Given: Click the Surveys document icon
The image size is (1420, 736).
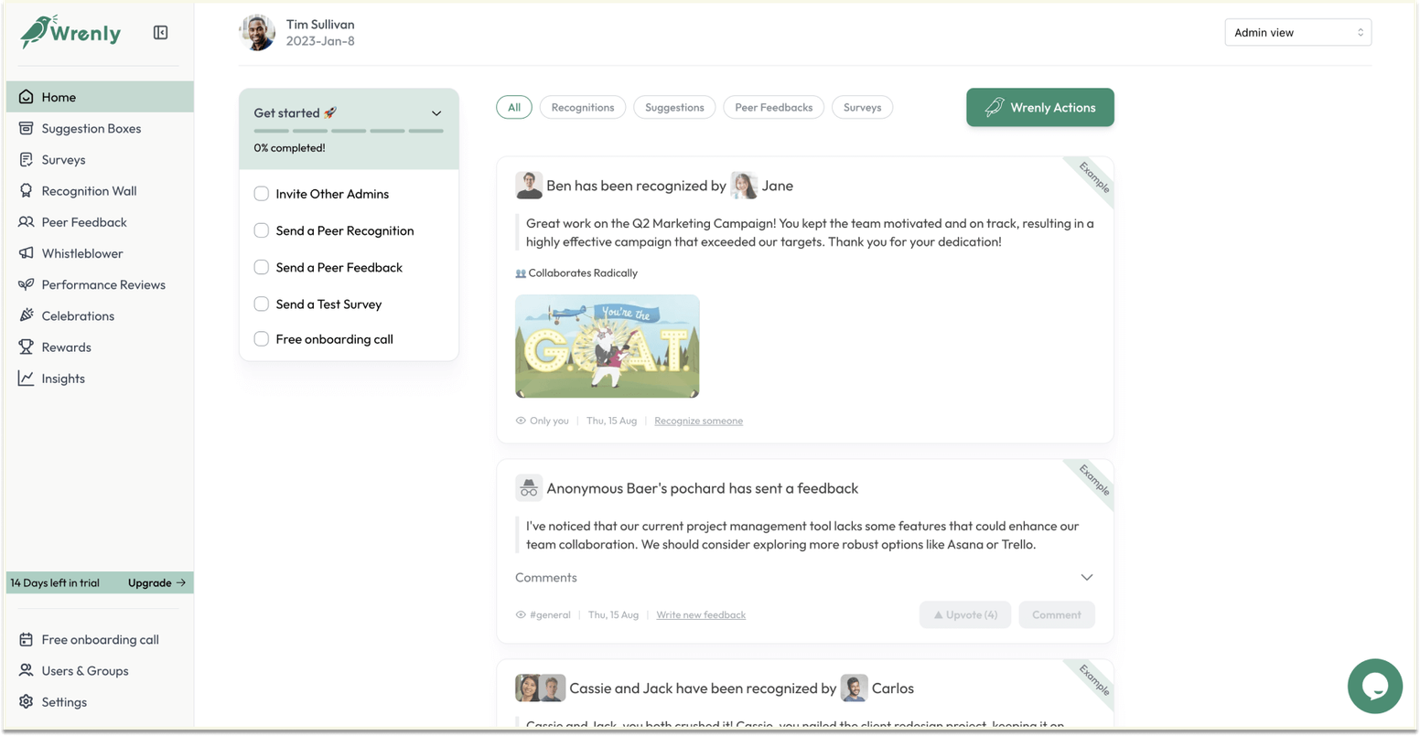Looking at the screenshot, I should click(x=26, y=159).
